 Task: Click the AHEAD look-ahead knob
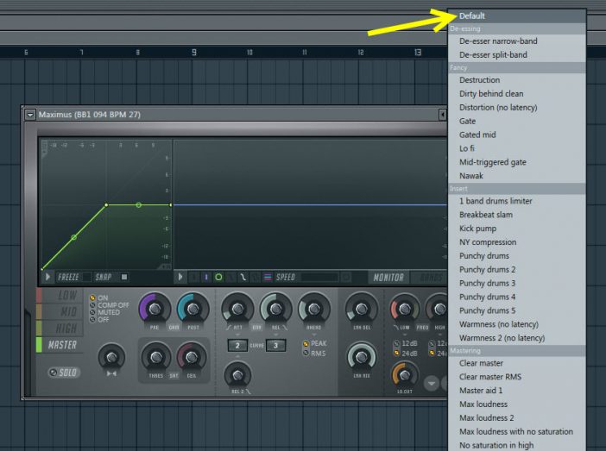[x=314, y=309]
